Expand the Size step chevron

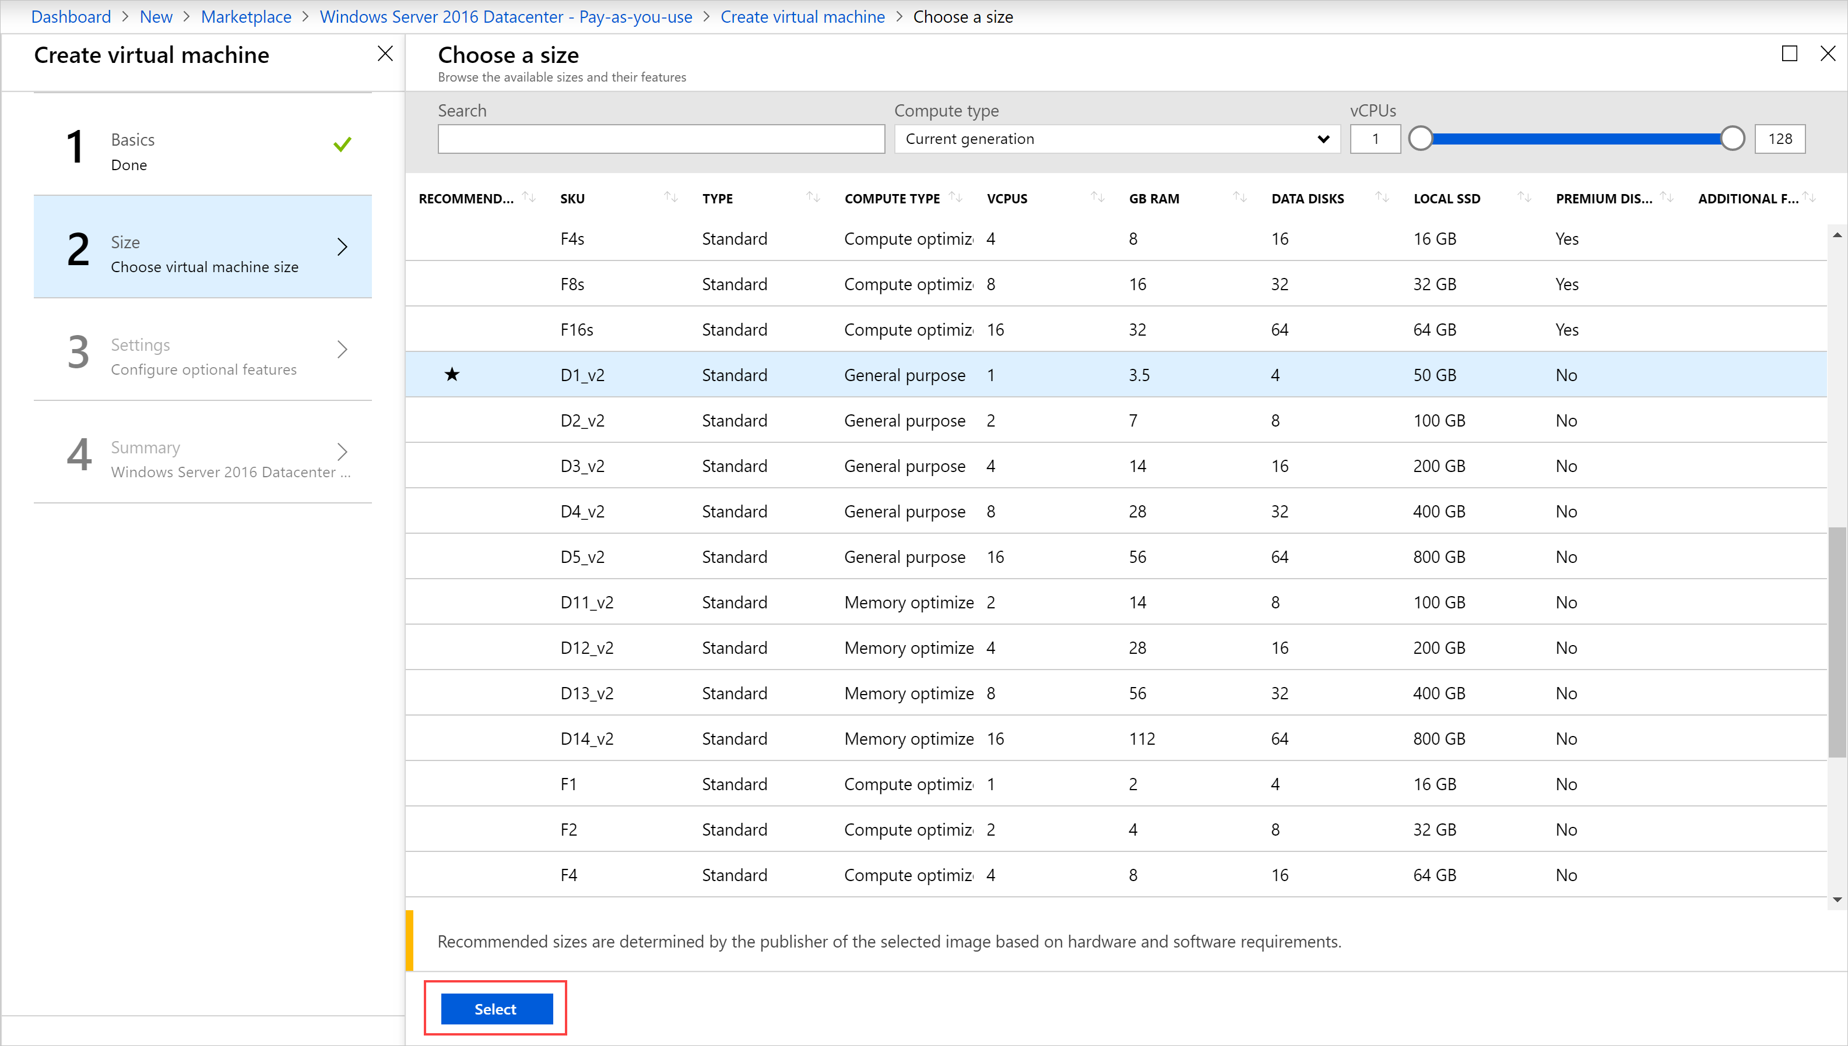click(x=344, y=248)
